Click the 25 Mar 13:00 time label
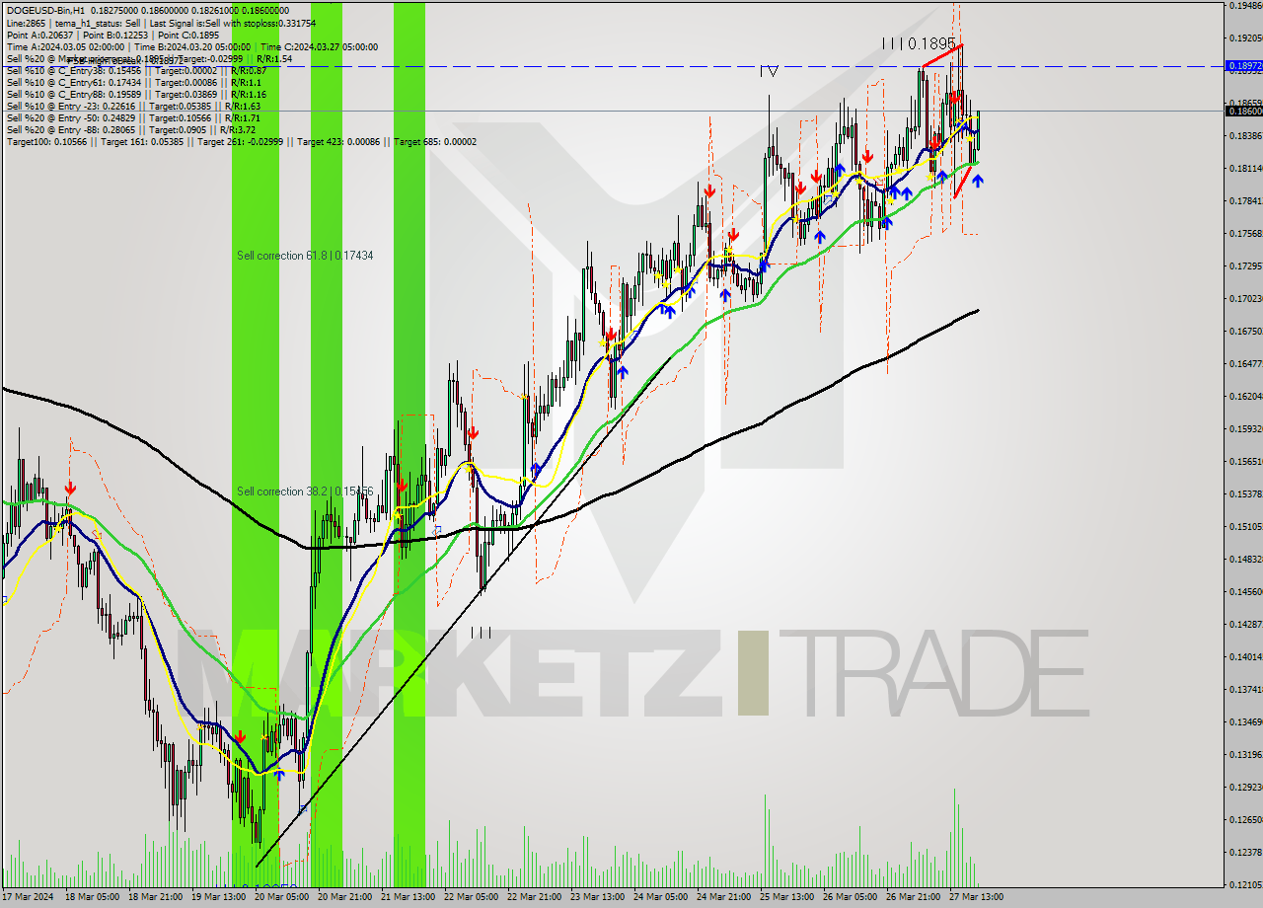Image resolution: width=1263 pixels, height=908 pixels. pos(786,897)
